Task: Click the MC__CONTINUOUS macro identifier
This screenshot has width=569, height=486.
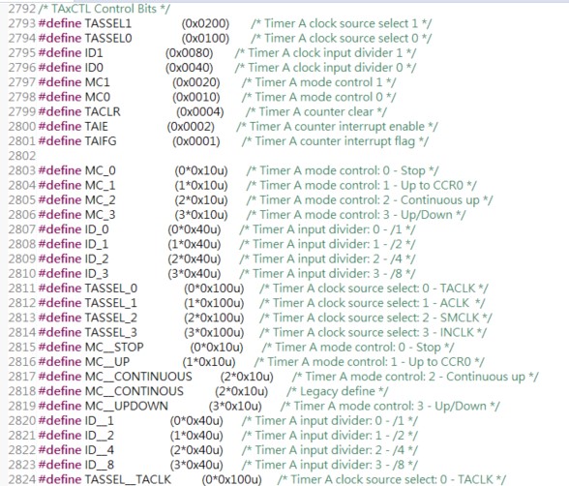Action: pyautogui.click(x=138, y=377)
